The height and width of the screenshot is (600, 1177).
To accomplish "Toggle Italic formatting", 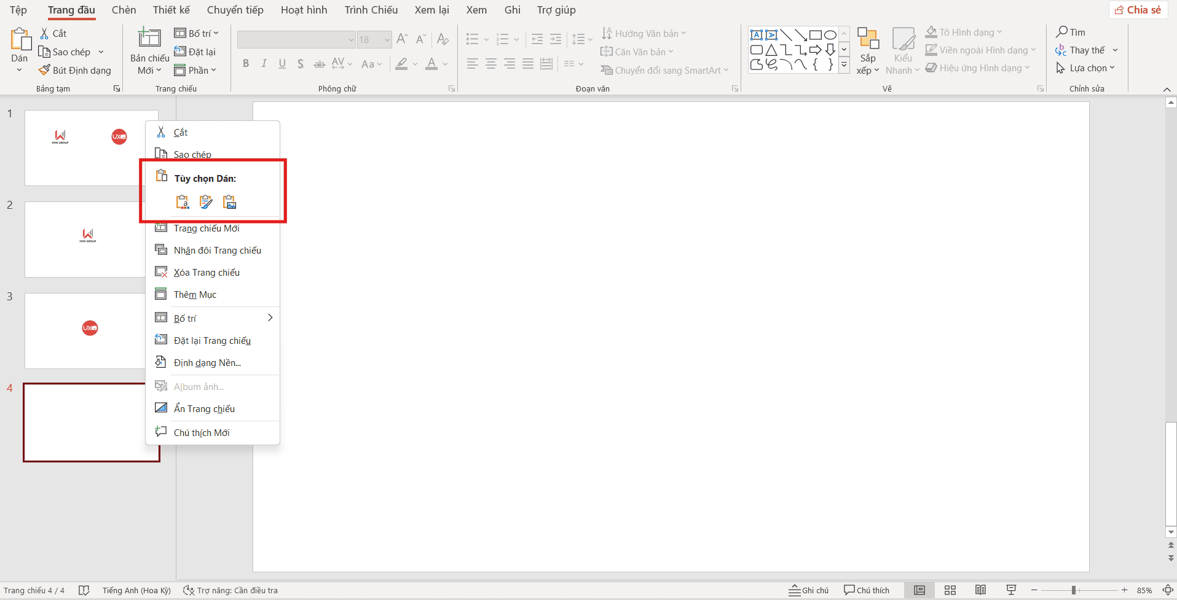I will tap(264, 64).
